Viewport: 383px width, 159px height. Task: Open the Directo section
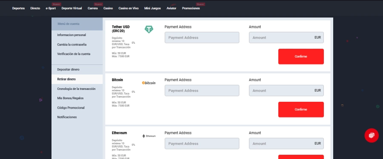[35, 8]
